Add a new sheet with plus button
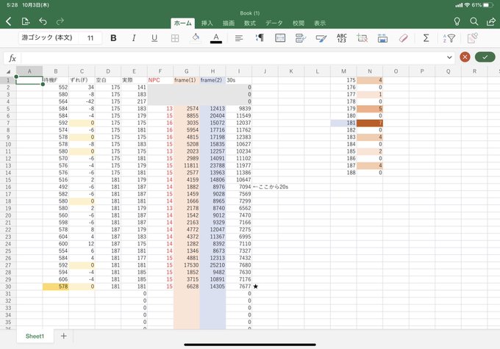 [63, 336]
